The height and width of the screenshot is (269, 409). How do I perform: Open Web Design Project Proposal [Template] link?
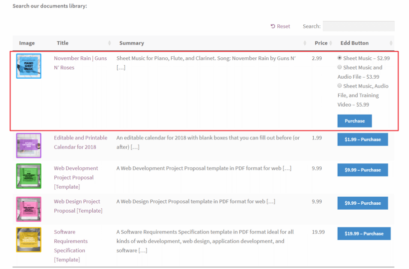(78, 206)
